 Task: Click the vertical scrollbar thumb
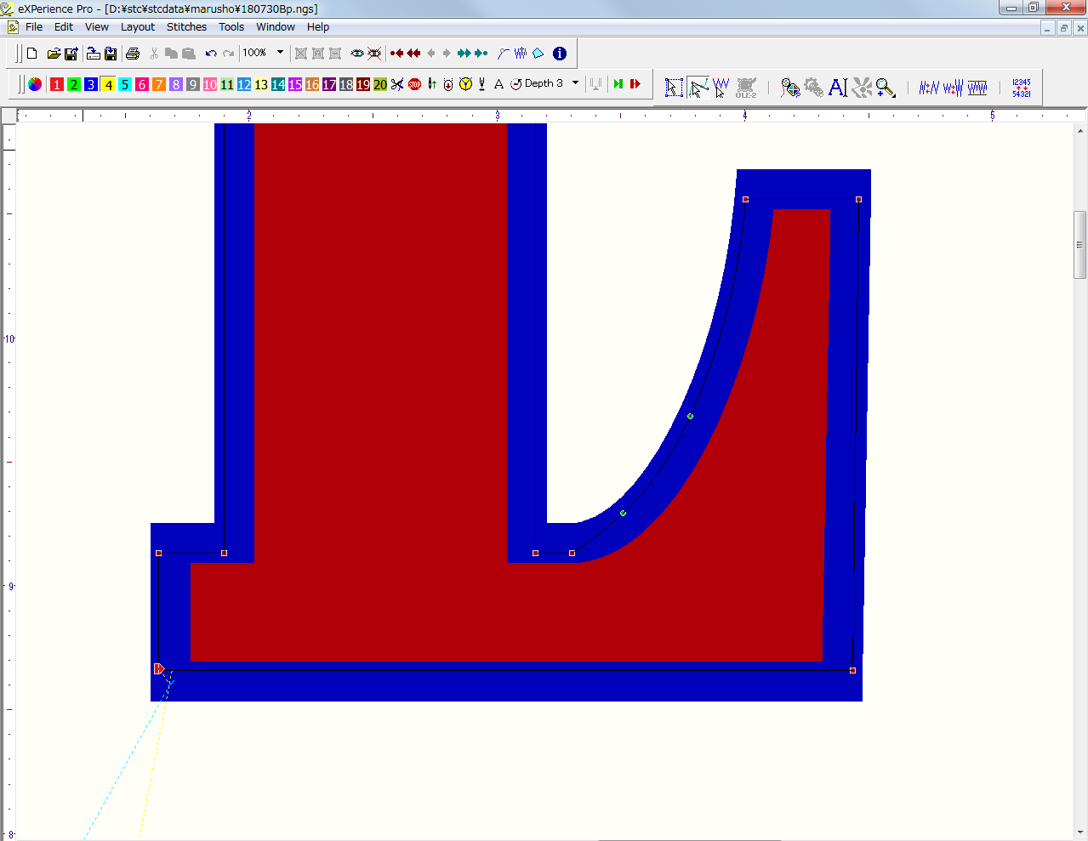tap(1080, 244)
